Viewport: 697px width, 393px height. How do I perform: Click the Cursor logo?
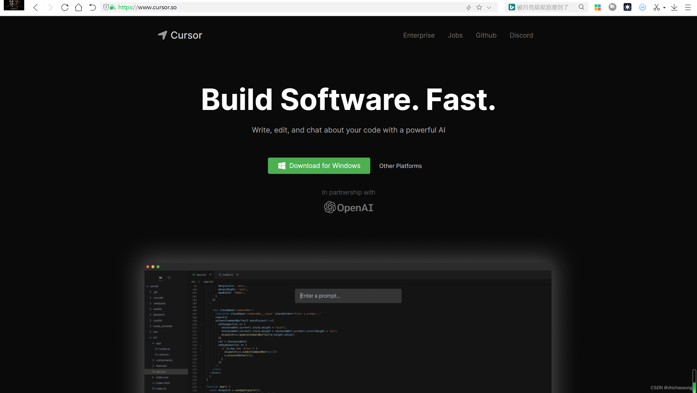pyautogui.click(x=180, y=35)
